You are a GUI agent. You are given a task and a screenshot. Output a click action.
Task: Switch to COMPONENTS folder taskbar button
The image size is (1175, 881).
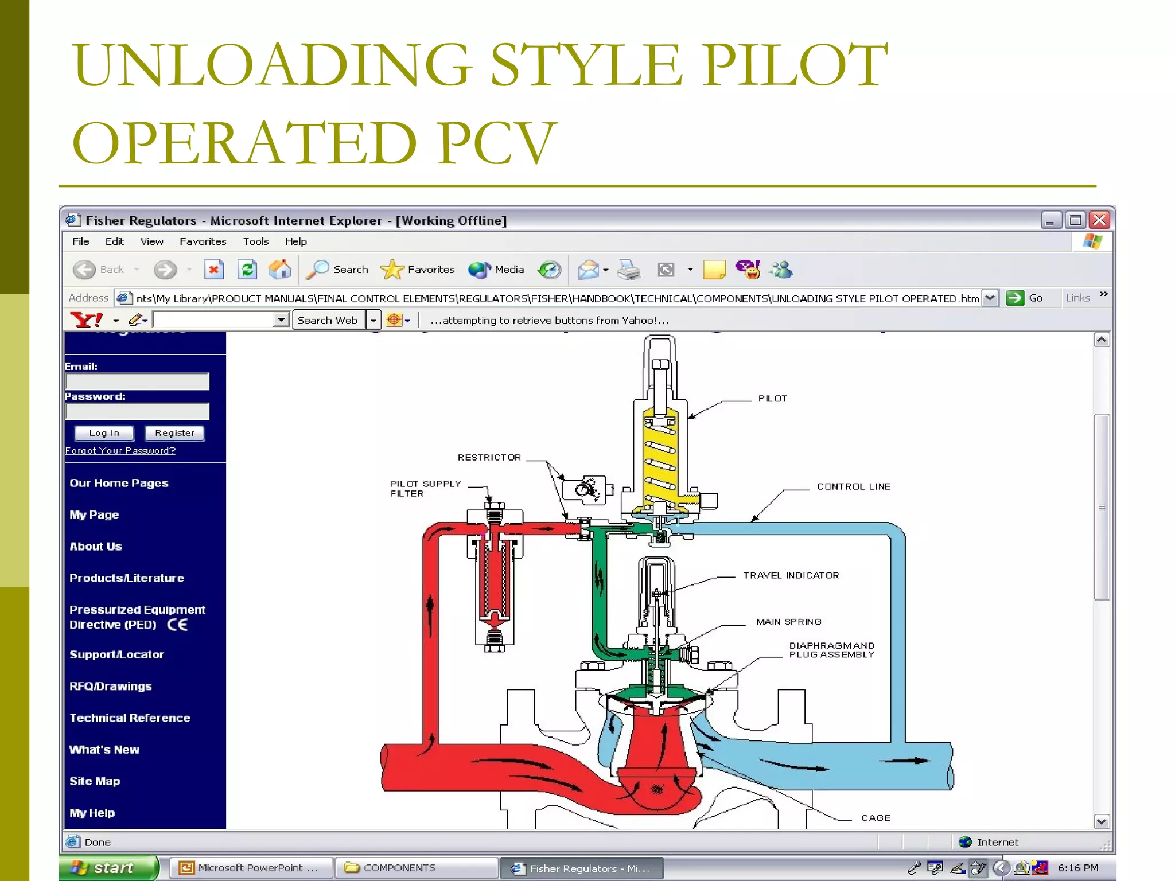click(x=416, y=868)
